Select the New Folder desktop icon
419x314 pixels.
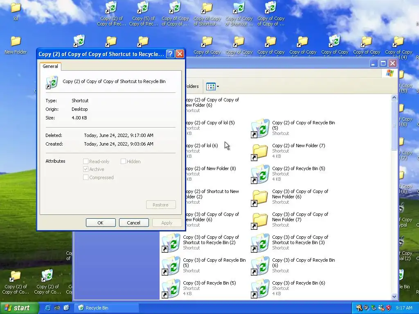16,45
